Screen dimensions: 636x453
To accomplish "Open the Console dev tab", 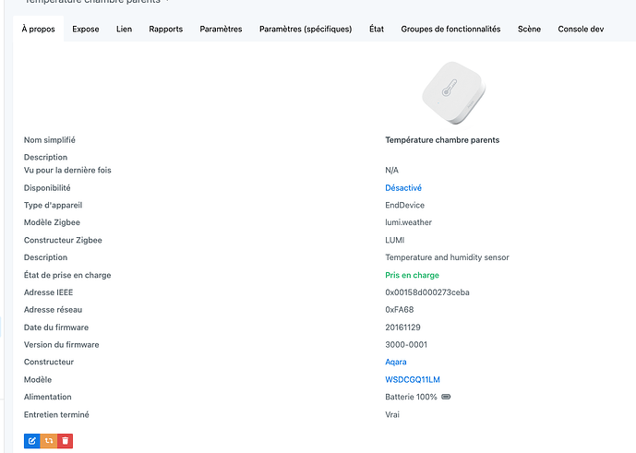I will pyautogui.click(x=581, y=30).
